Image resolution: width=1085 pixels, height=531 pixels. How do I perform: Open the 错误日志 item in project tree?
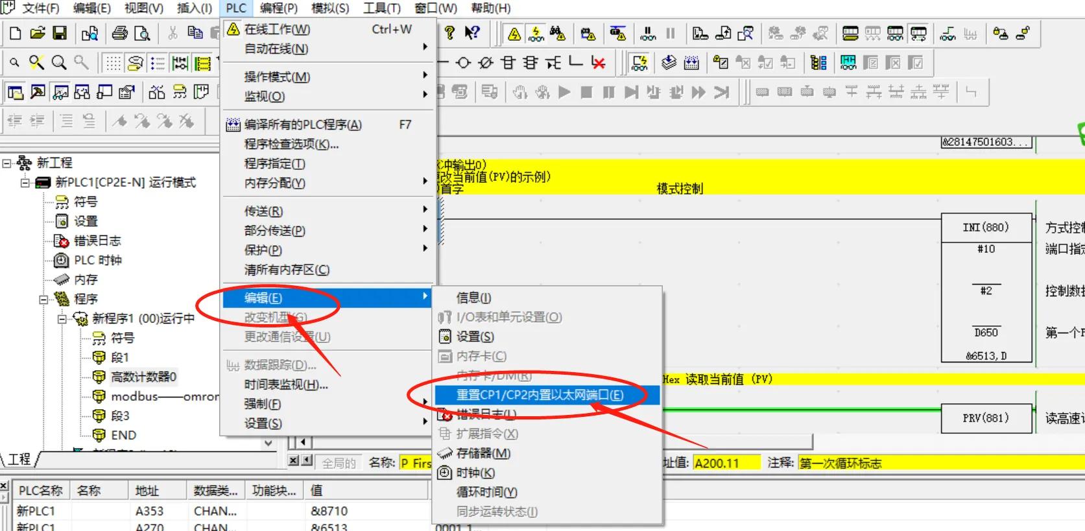pyautogui.click(x=97, y=241)
